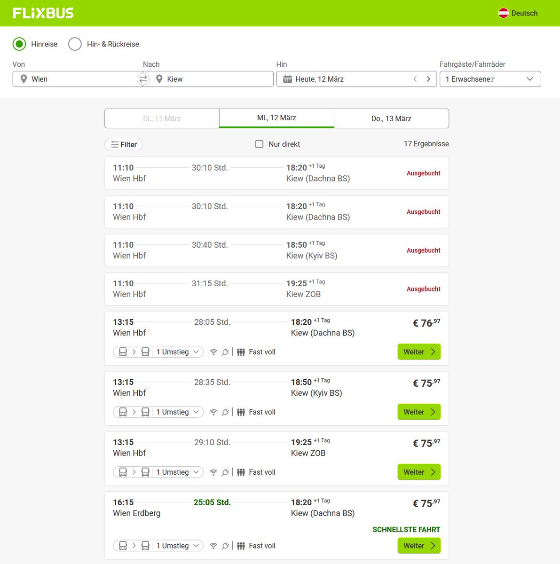560x564 pixels.
Task: Click the filter sliders icon
Action: (x=115, y=145)
